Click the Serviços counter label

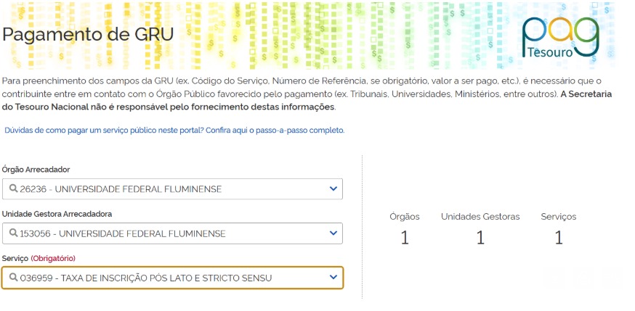pos(559,217)
